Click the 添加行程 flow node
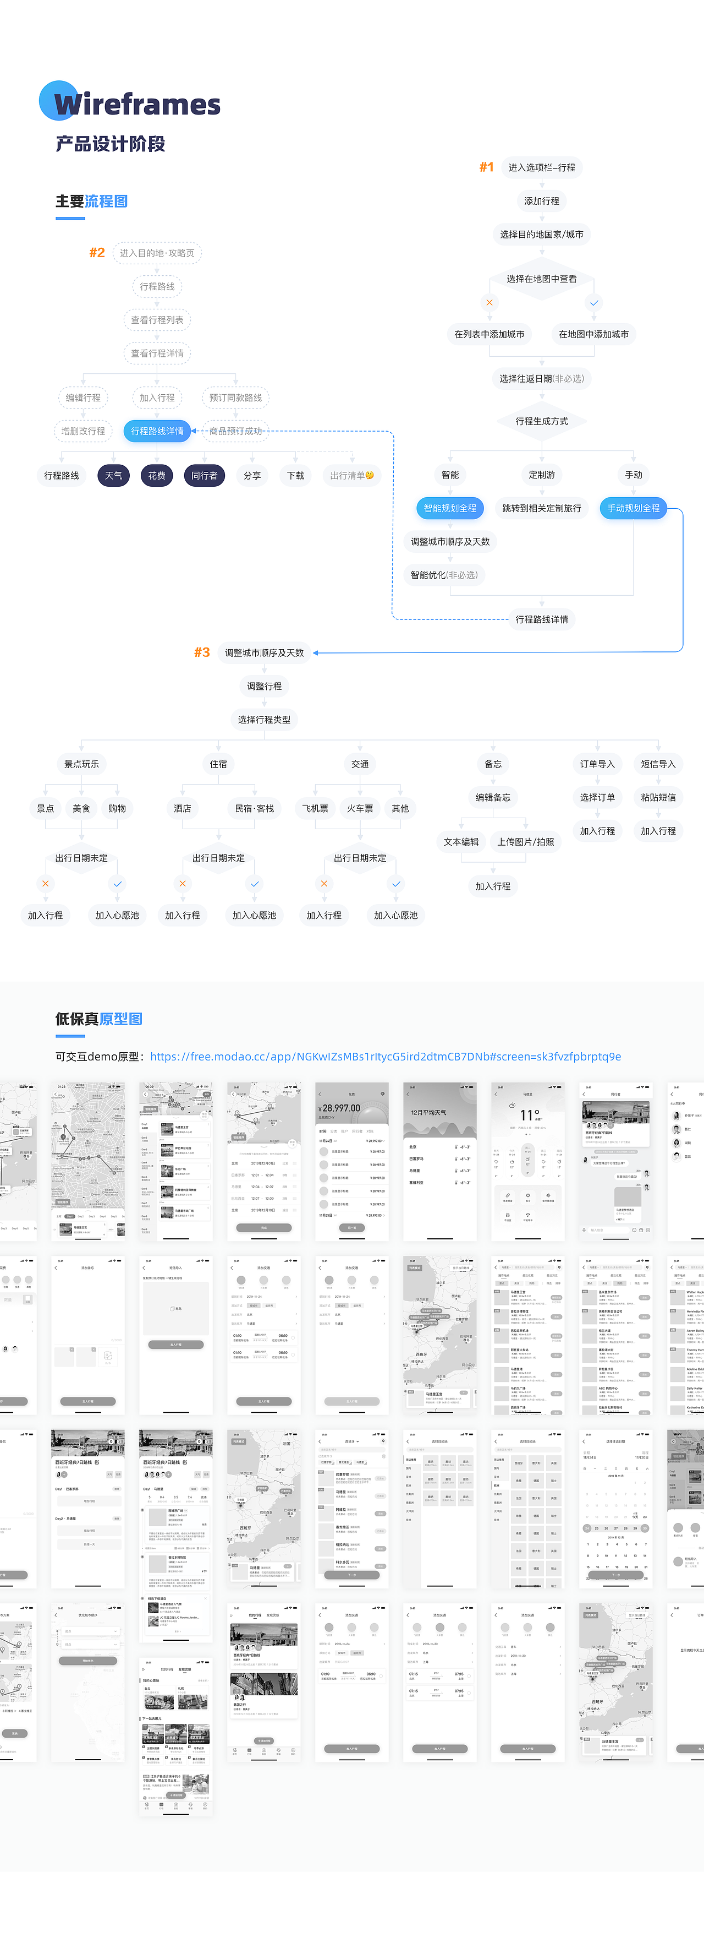This screenshot has height=1948, width=704. click(x=542, y=201)
